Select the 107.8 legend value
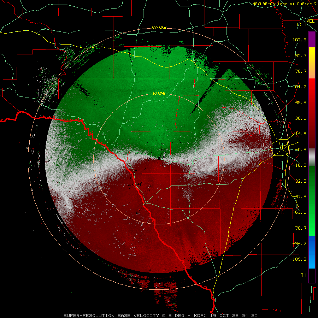This screenshot has height=318, width=318. 299,40
